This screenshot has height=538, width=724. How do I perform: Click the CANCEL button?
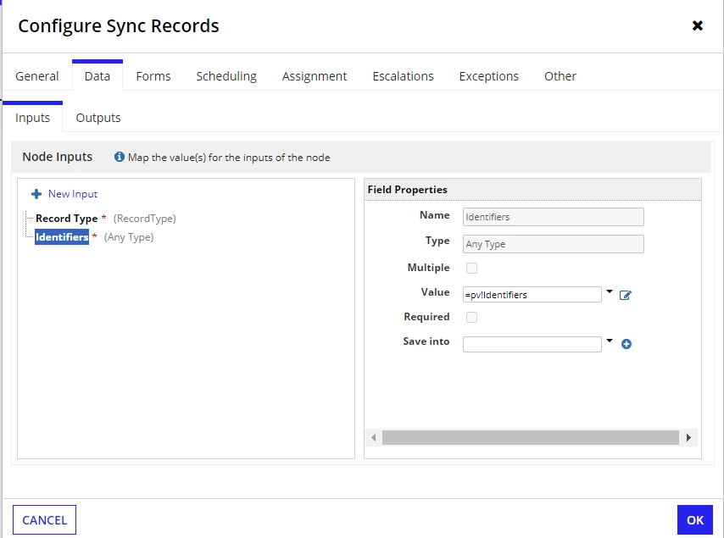pos(44,520)
